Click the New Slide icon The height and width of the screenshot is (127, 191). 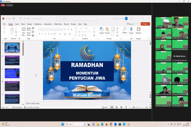[x=24, y=30]
